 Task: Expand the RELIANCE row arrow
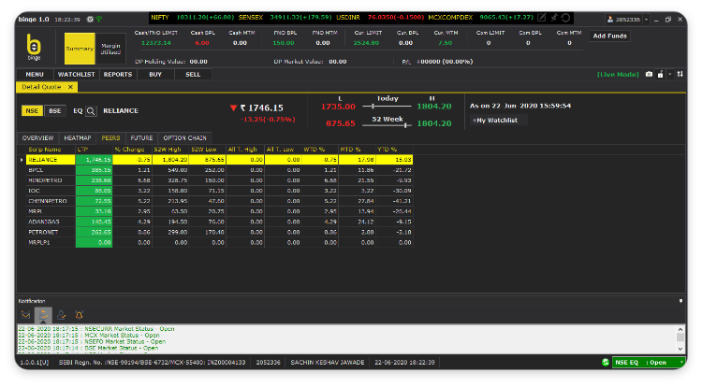(22, 160)
